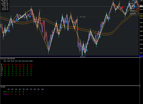Click green Up Trend arrow under 50%

23,92
